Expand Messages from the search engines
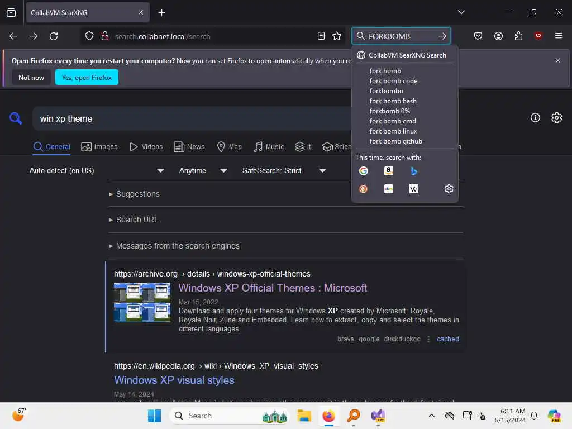572x429 pixels. (174, 246)
